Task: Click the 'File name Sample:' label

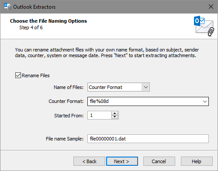Action: pyautogui.click(x=65, y=139)
